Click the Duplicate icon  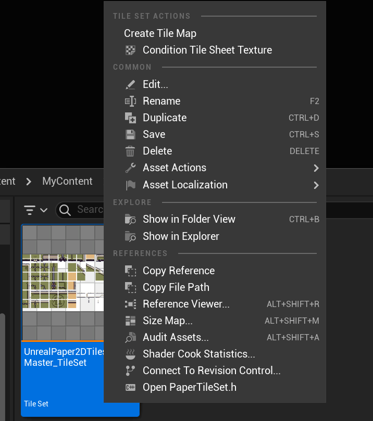pos(131,117)
